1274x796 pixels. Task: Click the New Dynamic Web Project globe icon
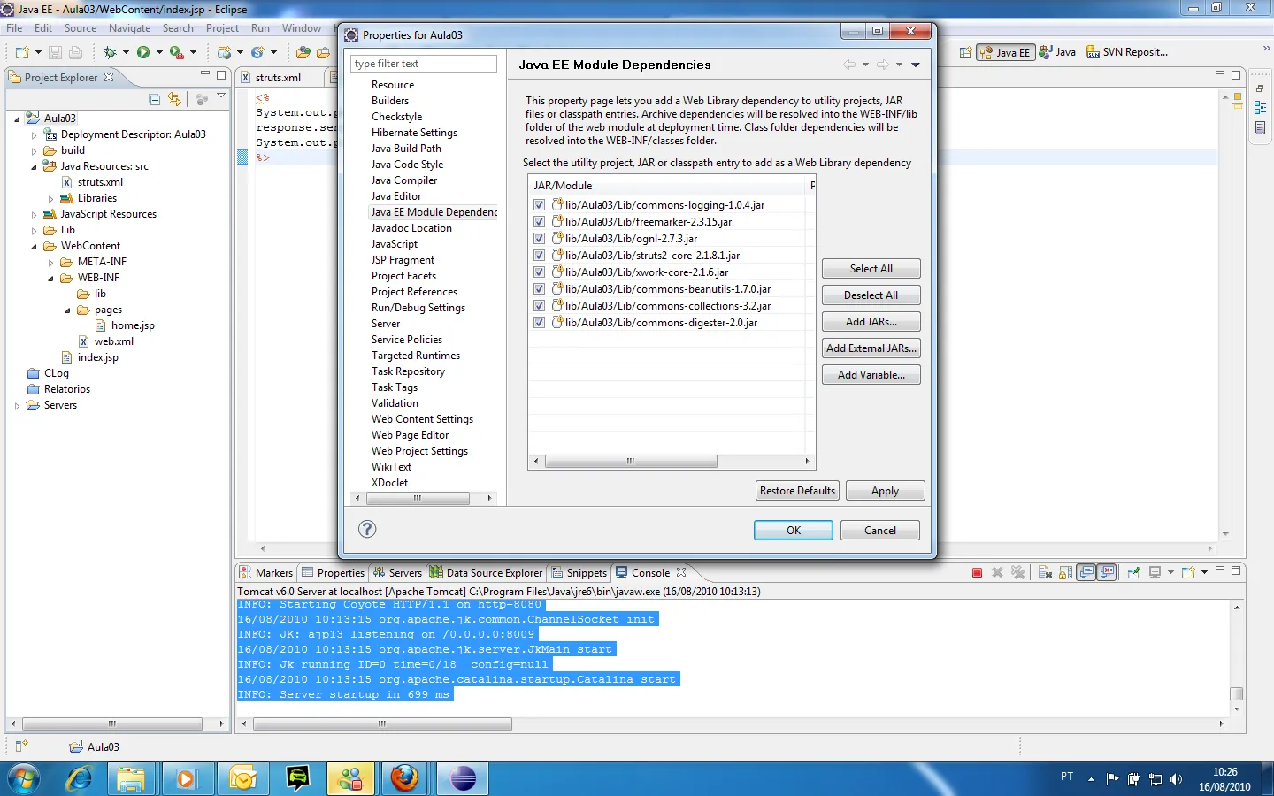point(225,52)
